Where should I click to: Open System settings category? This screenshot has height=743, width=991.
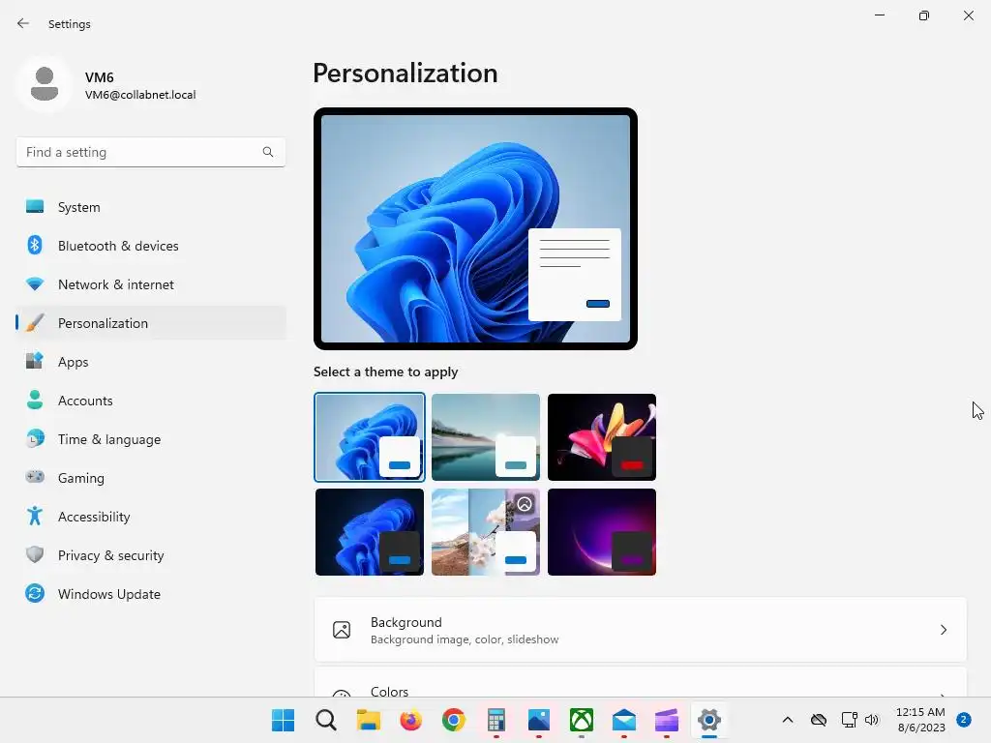point(150,207)
